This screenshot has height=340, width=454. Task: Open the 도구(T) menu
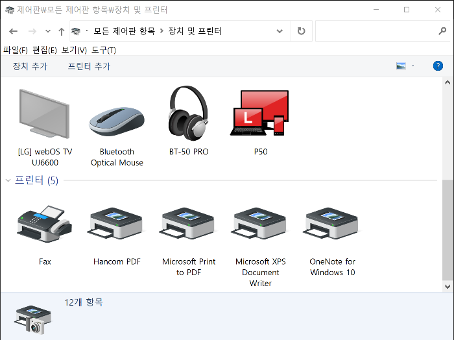tap(104, 50)
